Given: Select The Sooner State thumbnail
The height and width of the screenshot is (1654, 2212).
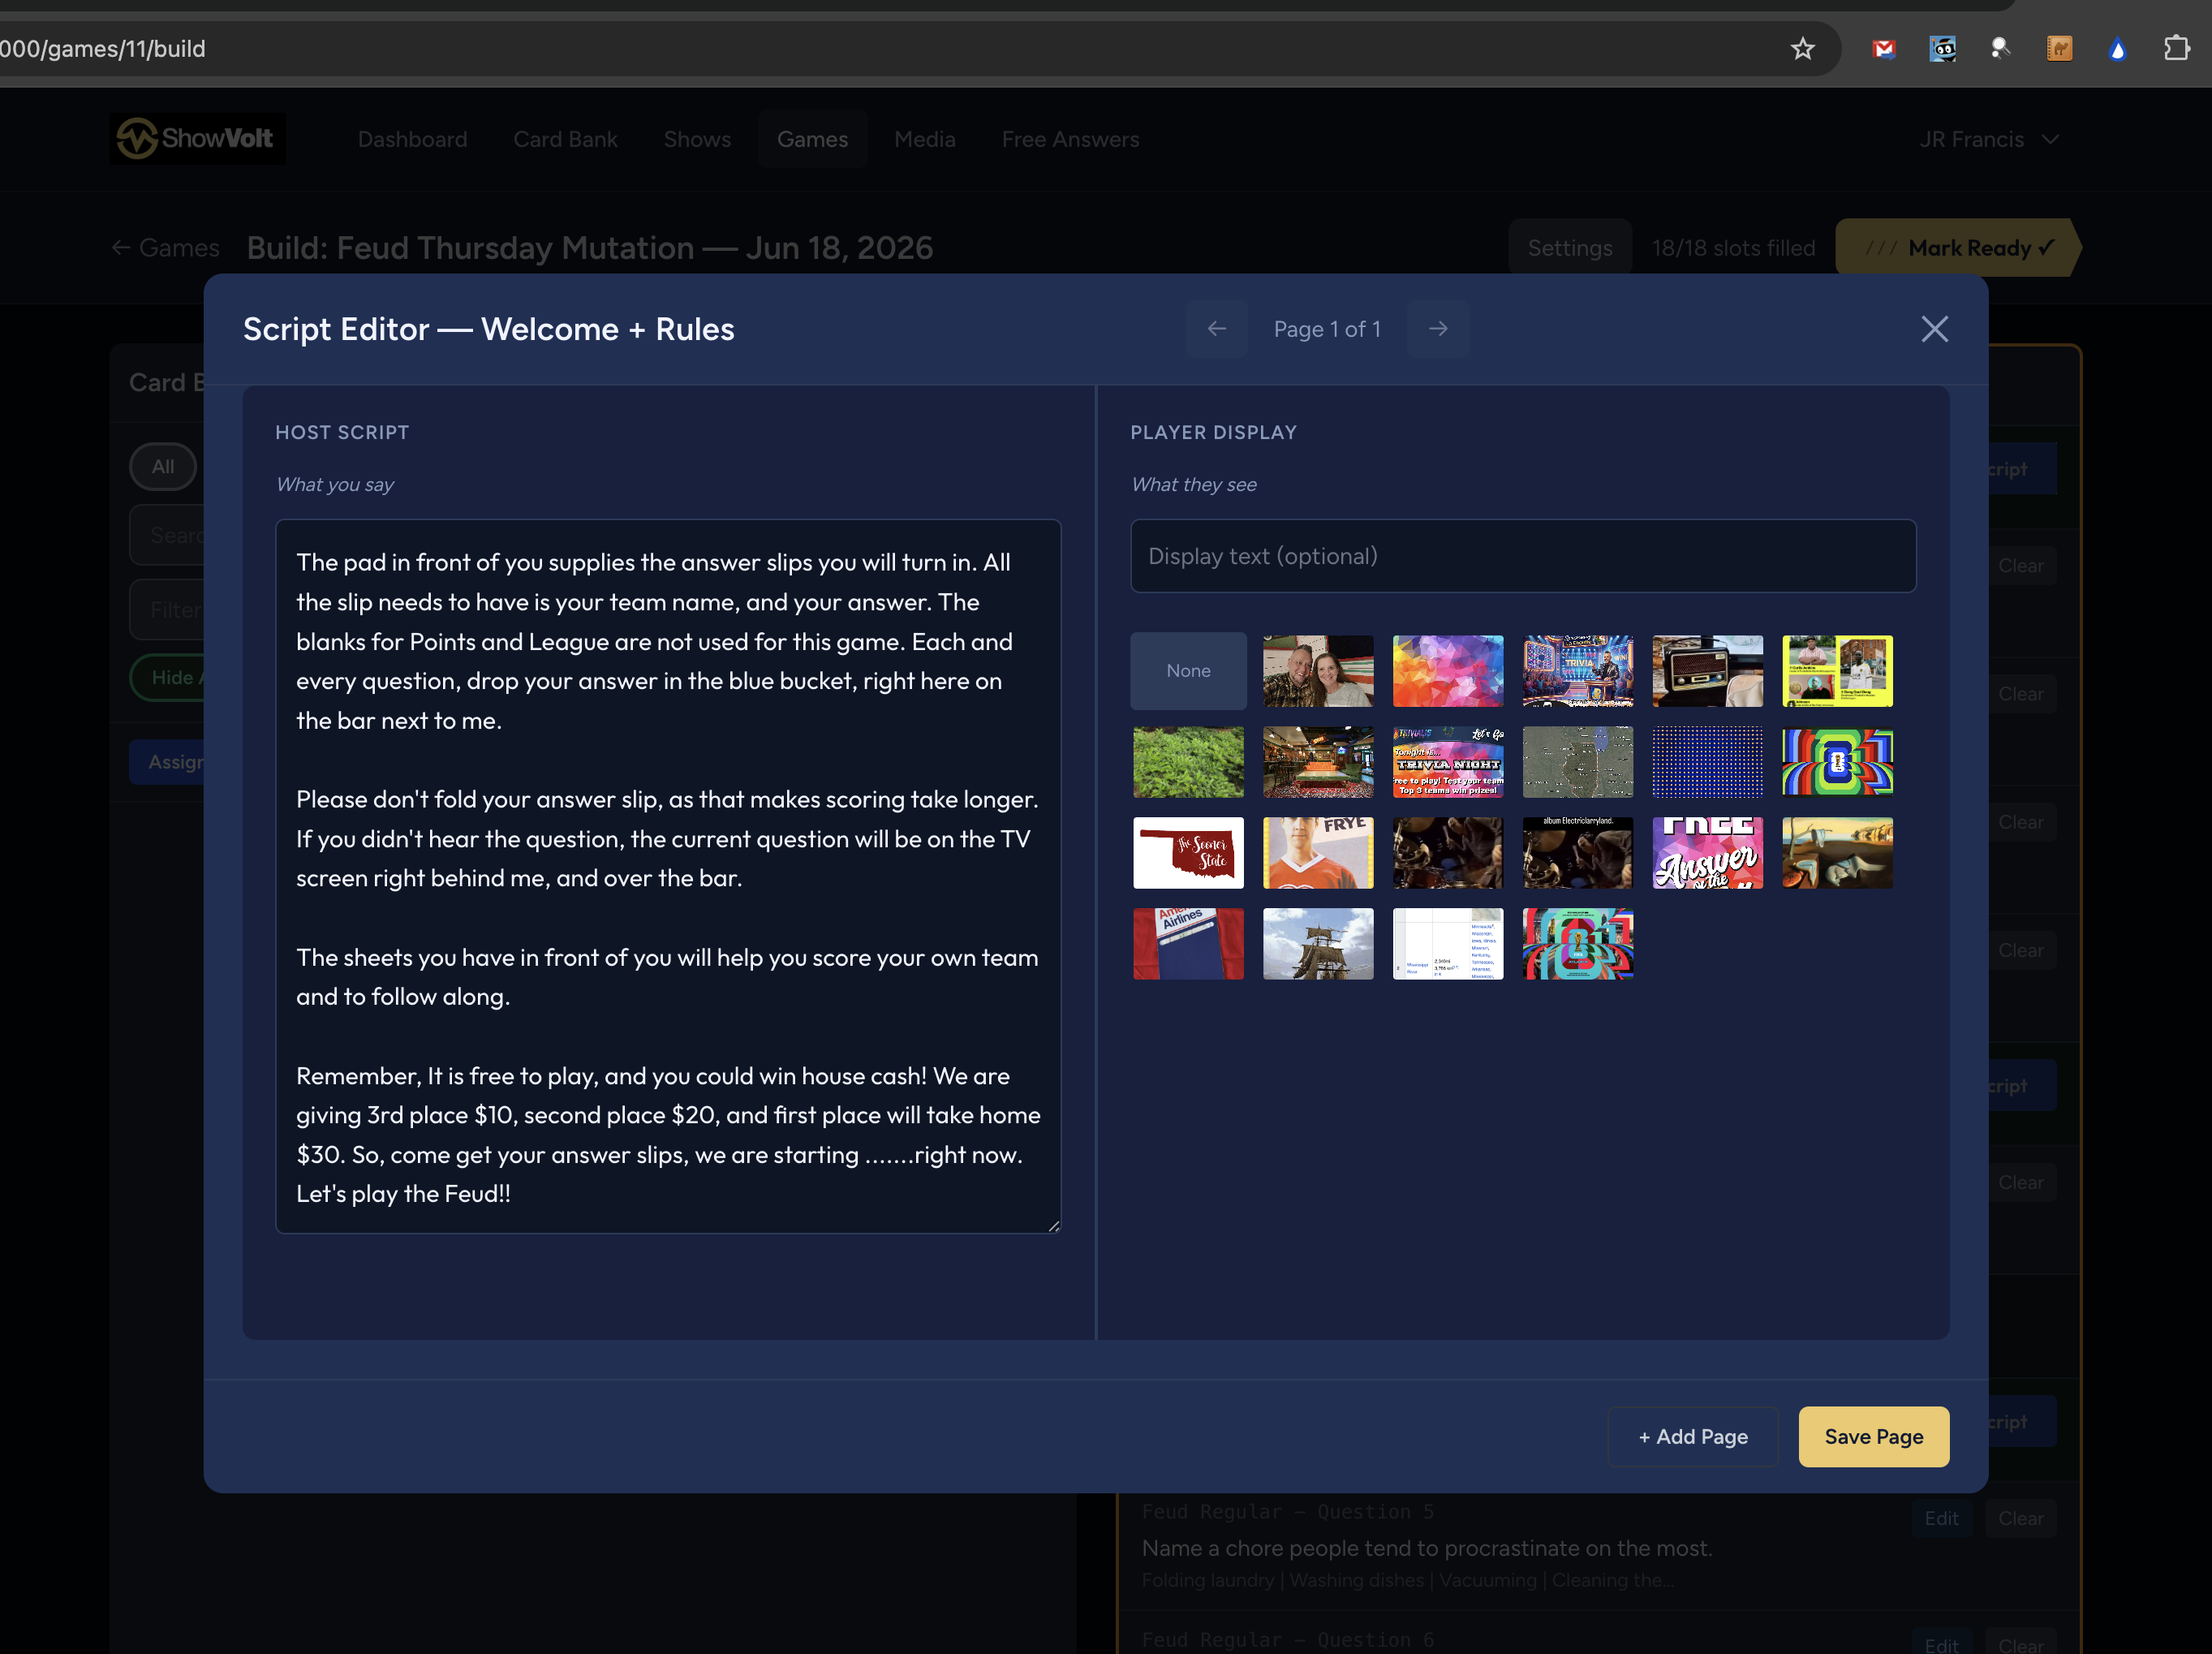Looking at the screenshot, I should [1188, 853].
